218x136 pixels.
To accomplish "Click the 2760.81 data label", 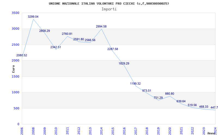I will pos(67,34).
